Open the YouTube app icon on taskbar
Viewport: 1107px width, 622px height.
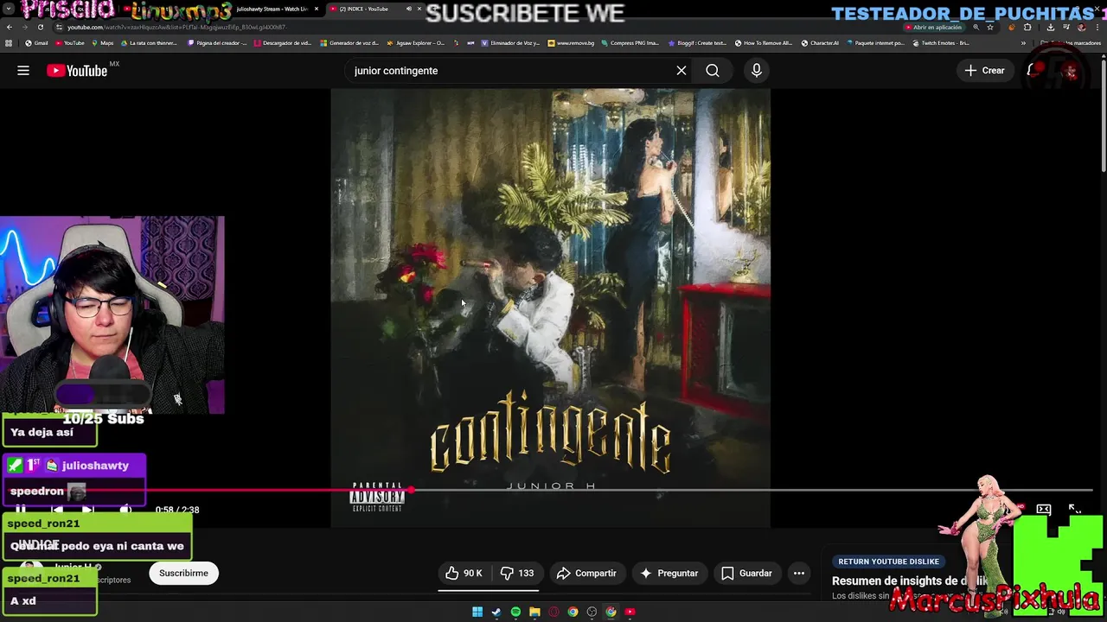click(630, 612)
